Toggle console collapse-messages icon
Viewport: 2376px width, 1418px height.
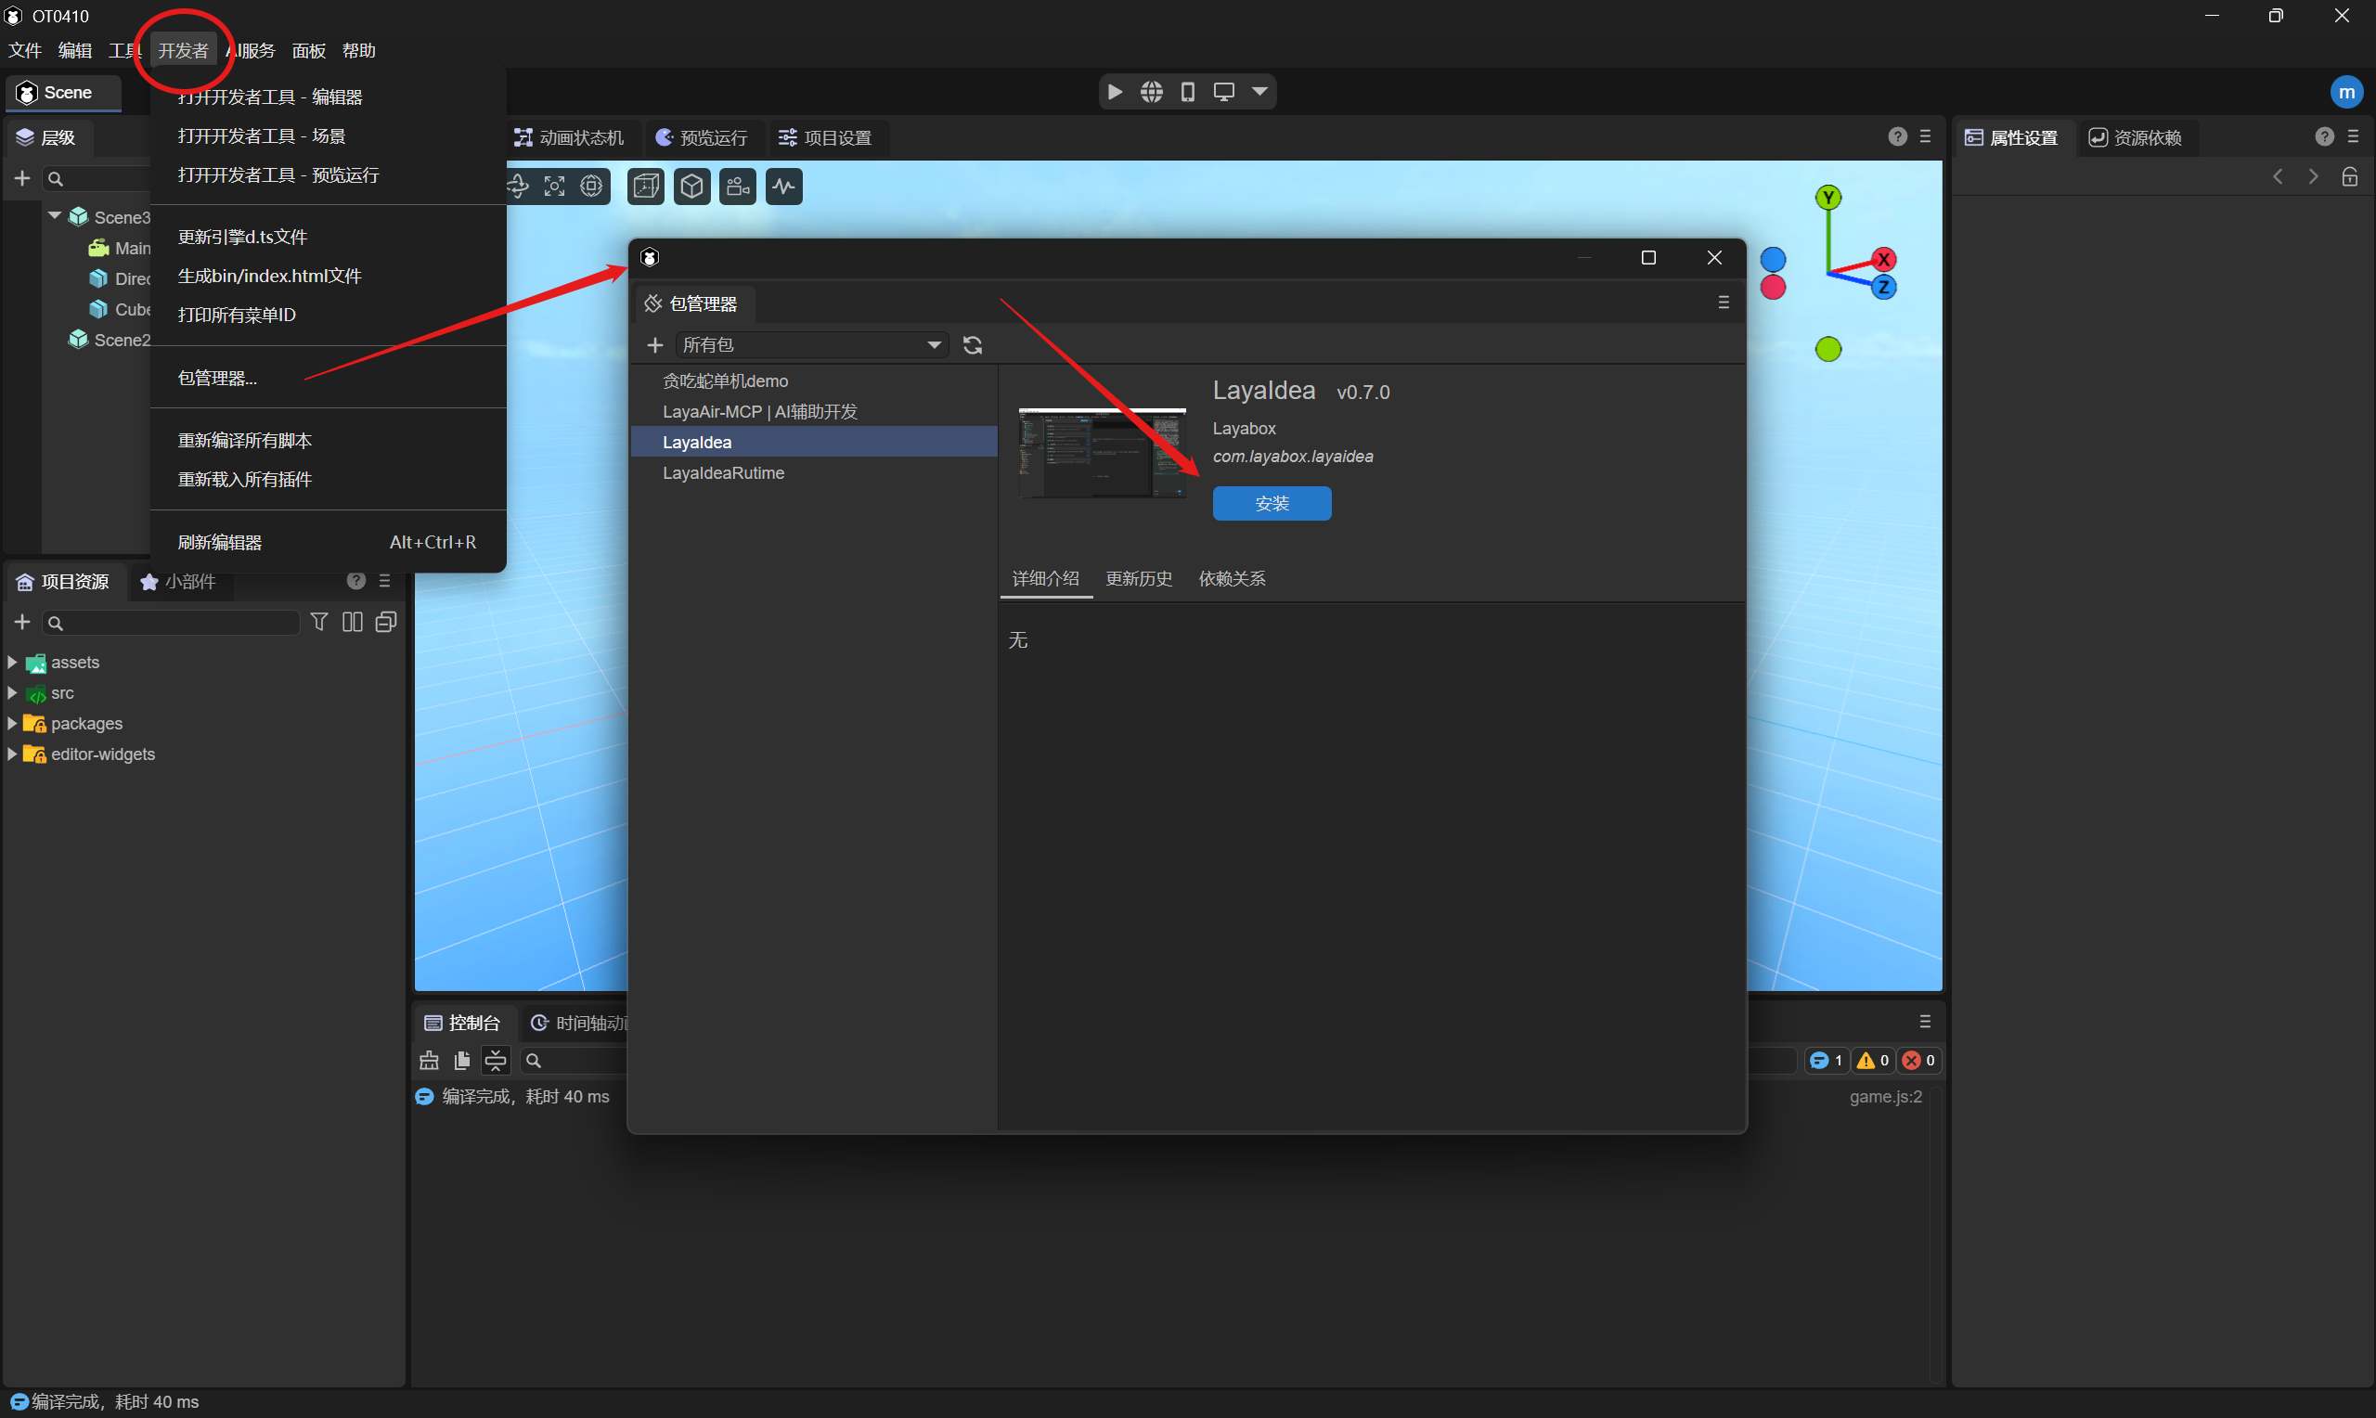(x=496, y=1061)
